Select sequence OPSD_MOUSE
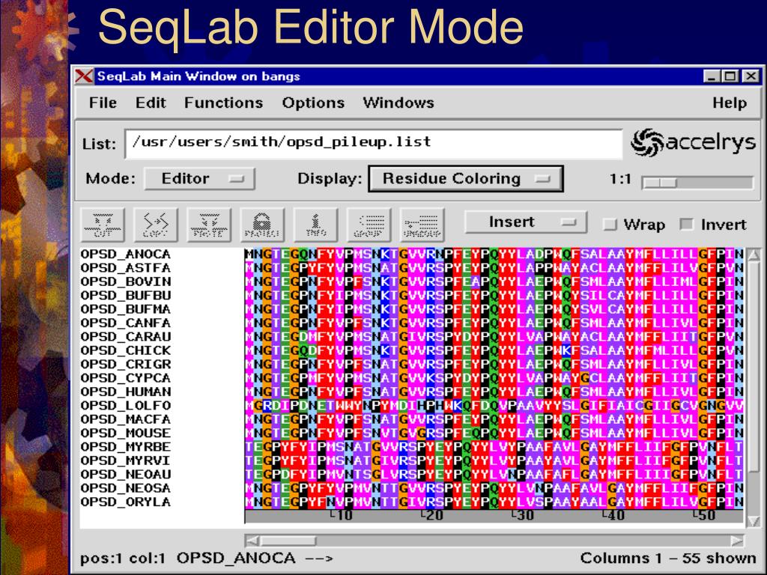The width and height of the screenshot is (767, 575). (126, 433)
